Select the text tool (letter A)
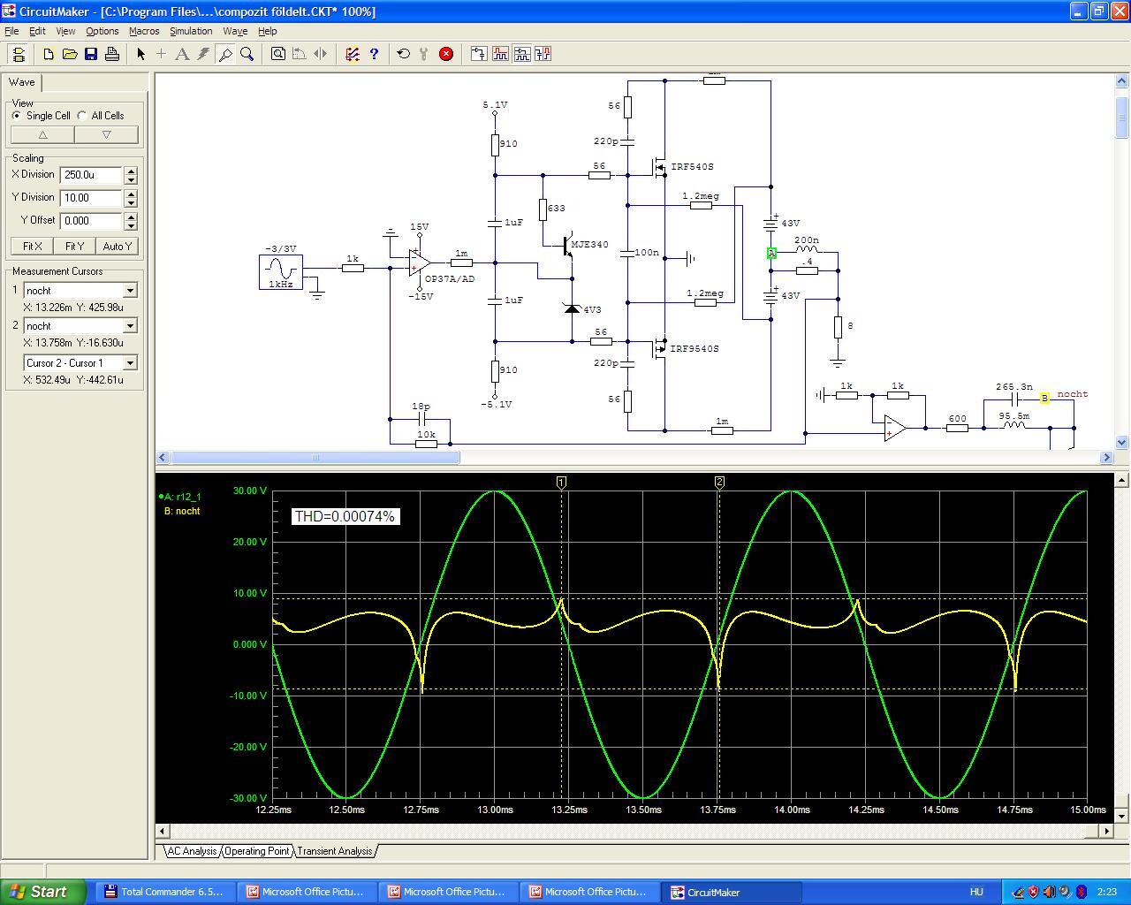1131x905 pixels. pyautogui.click(x=182, y=54)
